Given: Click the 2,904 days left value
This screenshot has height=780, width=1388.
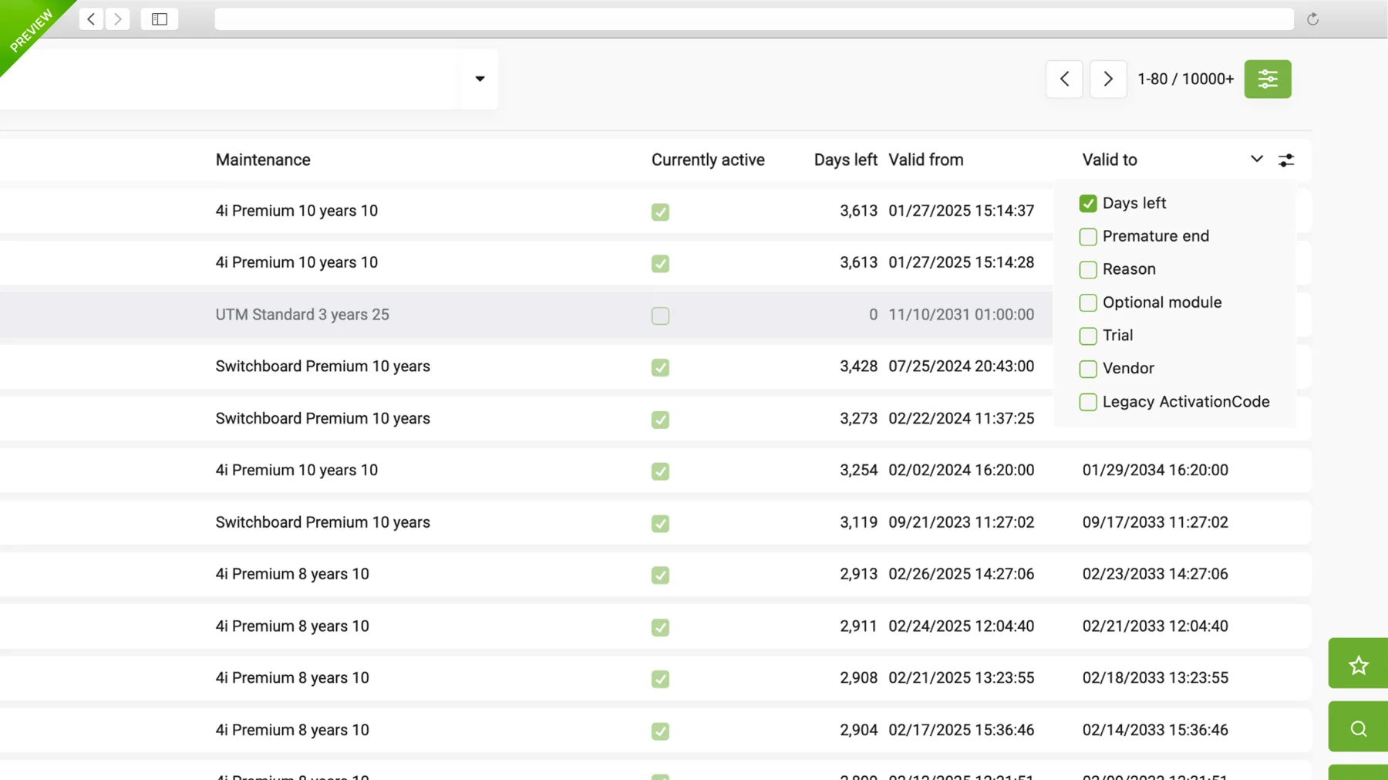Looking at the screenshot, I should (858, 730).
